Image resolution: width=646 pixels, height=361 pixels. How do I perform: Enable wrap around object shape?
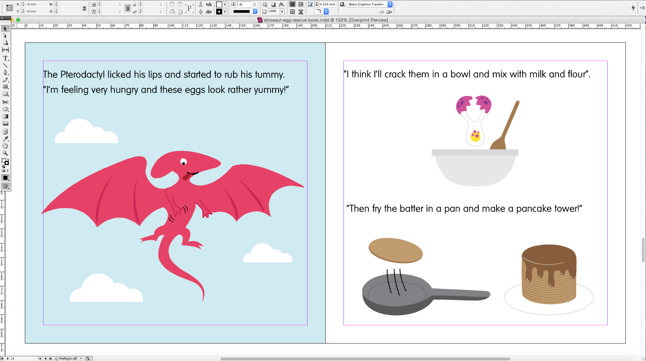point(292,11)
